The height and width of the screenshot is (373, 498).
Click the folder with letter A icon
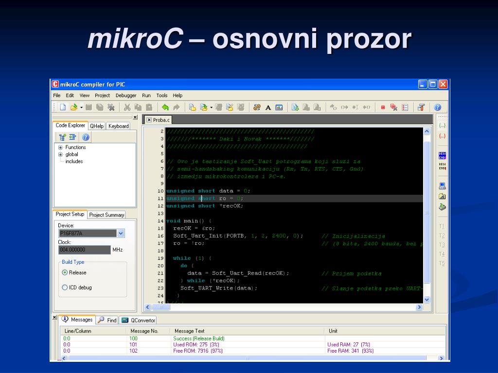pyautogui.click(x=442, y=196)
